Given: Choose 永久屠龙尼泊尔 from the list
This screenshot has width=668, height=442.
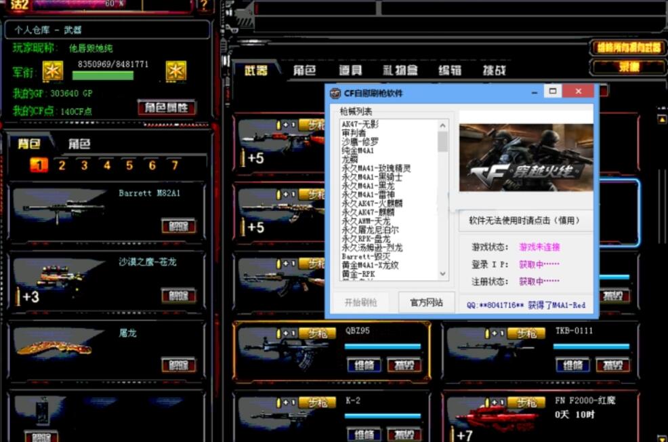Looking at the screenshot, I should click(370, 230).
